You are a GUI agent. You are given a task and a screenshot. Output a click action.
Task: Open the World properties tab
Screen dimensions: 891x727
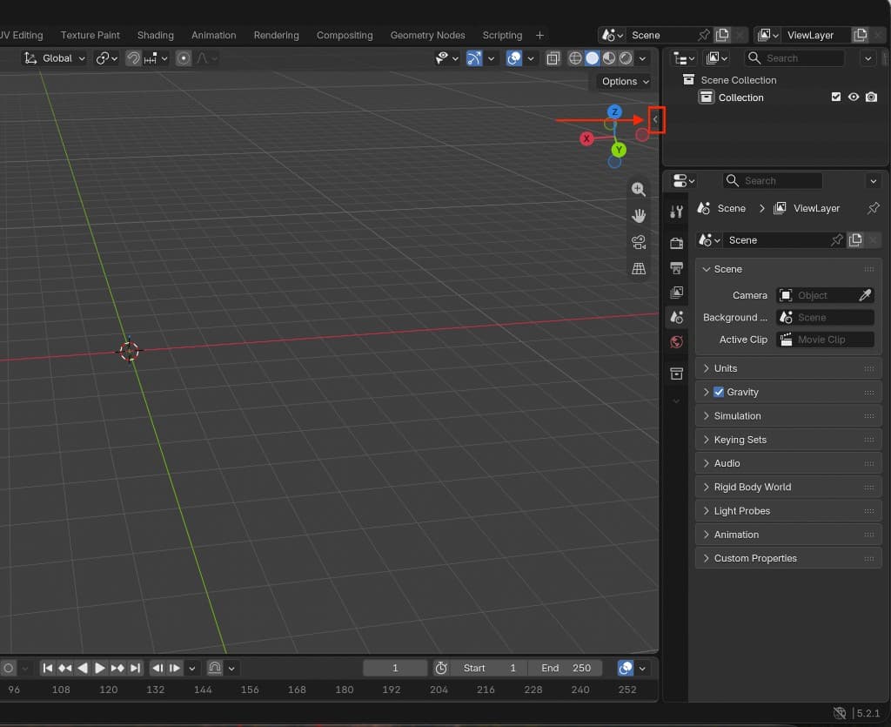[676, 341]
